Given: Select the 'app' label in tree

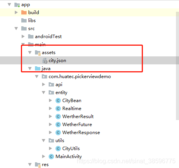Looking at the screenshot, I should (x=25, y=5).
